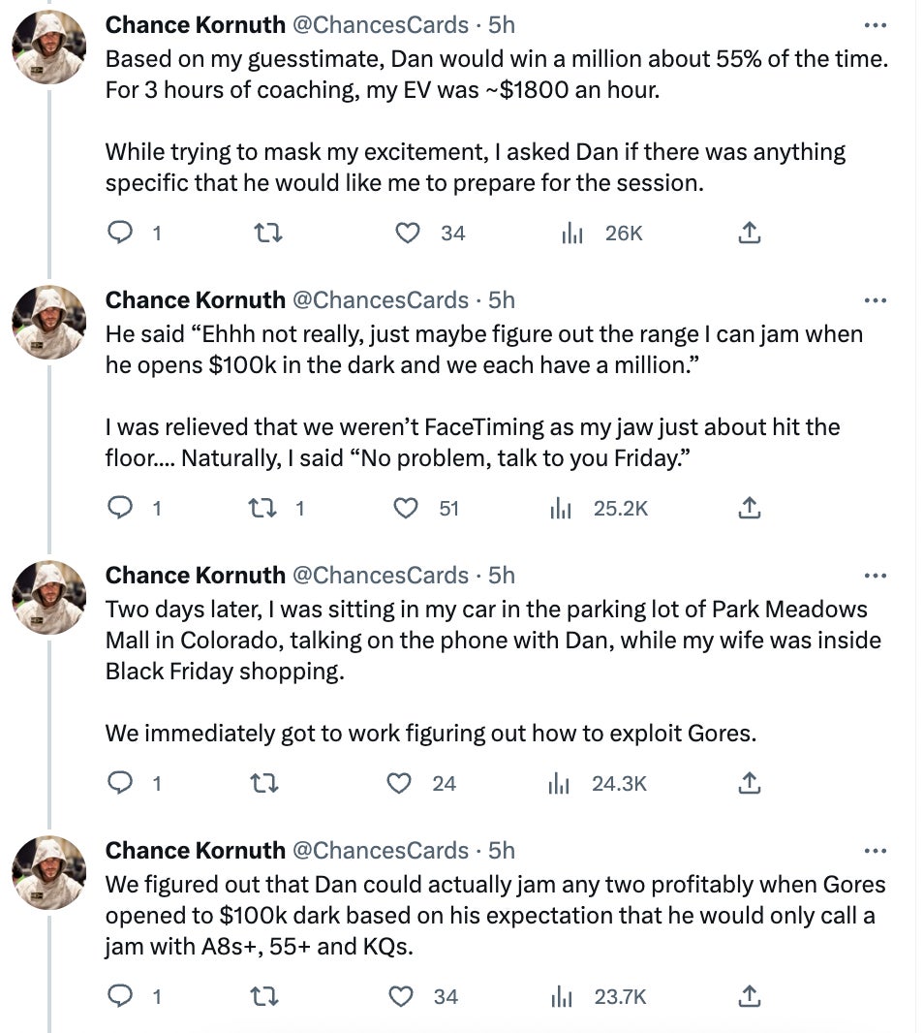
Task: Like the tweet with 34 likes about coaching EV
Action: [x=408, y=234]
